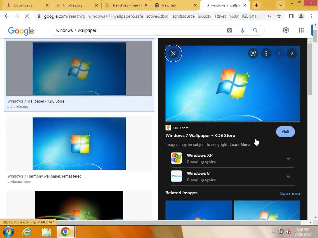
Task: Open the preview panel three-dot options menu
Action: click(x=266, y=53)
